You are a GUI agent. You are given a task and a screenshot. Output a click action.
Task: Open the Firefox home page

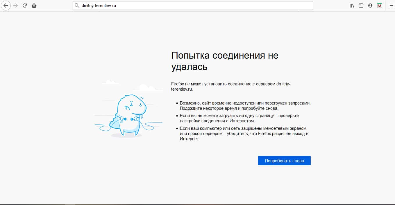(x=34, y=6)
